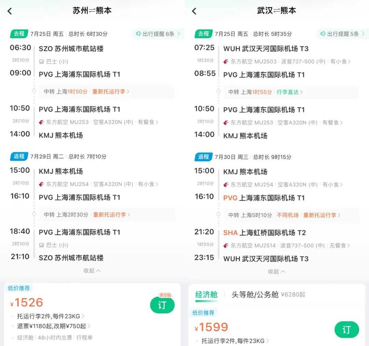
Task: Tap the back arrow on the 武汉⇌熊本 page
Action: [194, 11]
